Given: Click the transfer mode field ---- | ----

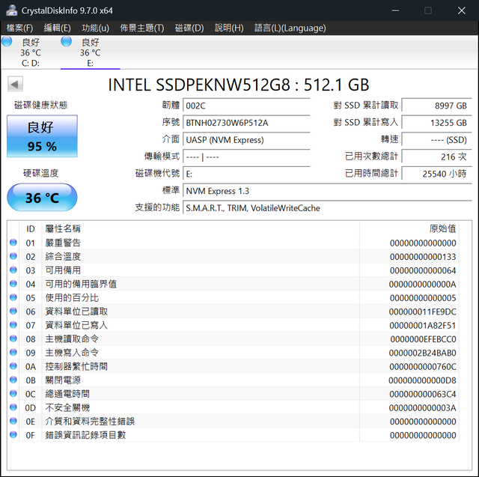Looking at the screenshot, I should click(x=246, y=157).
